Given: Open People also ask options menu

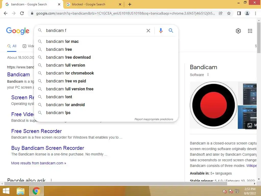Looking at the screenshot, I should [51, 180].
